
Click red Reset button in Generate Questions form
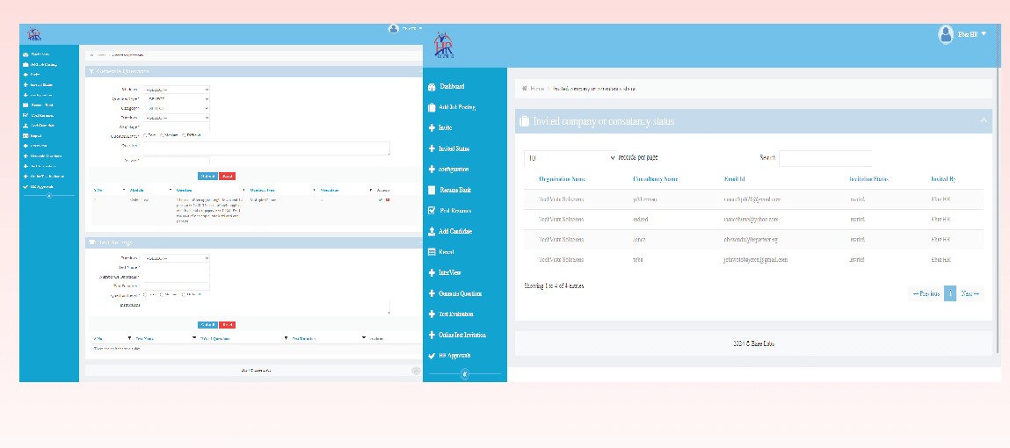(228, 176)
